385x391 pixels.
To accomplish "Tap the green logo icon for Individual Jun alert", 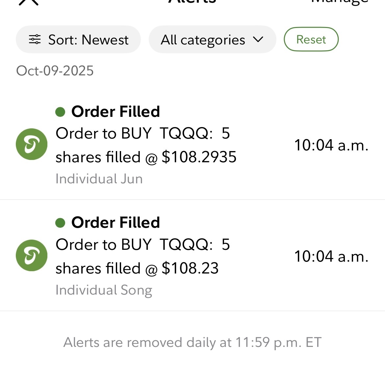I will click(32, 144).
